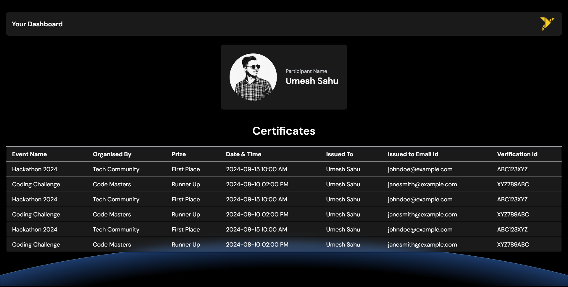Viewport: 568px width, 287px height.
Task: Click the Organised By column header
Action: coord(112,154)
